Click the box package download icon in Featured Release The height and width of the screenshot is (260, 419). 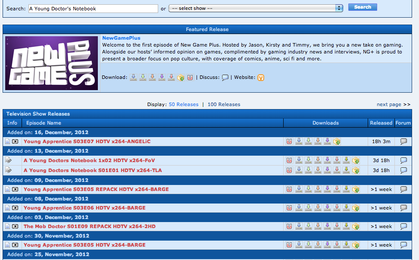(181, 78)
